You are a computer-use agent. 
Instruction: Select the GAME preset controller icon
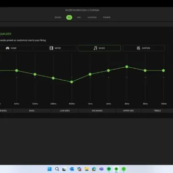pyautogui.click(x=8, y=48)
